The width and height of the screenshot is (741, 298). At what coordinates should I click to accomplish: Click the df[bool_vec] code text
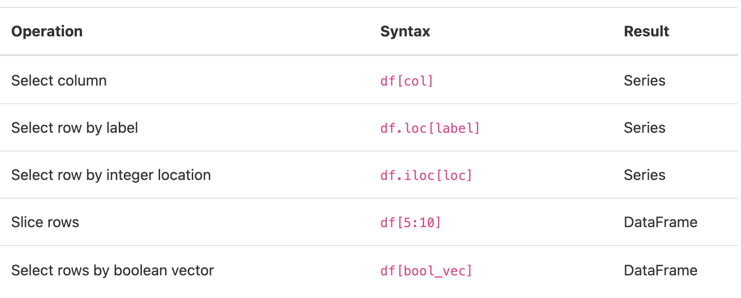(426, 270)
